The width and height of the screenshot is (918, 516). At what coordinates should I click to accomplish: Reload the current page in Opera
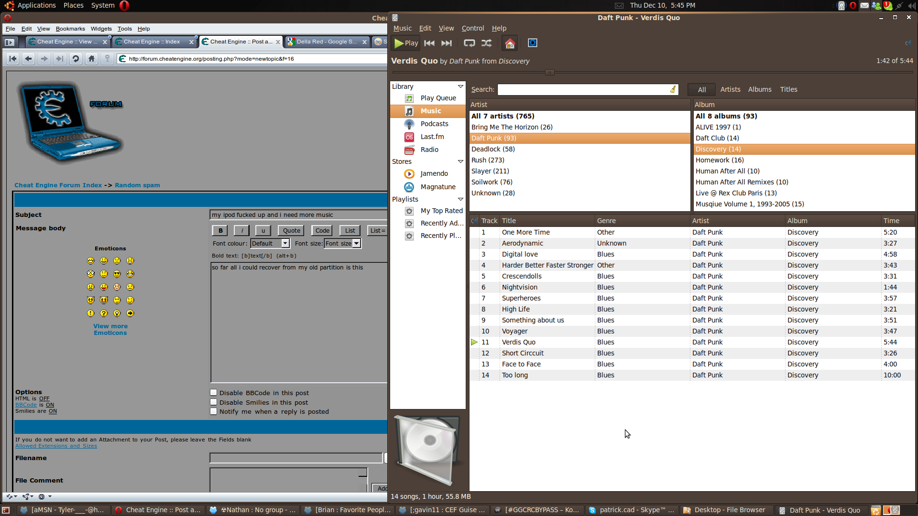pos(76,59)
